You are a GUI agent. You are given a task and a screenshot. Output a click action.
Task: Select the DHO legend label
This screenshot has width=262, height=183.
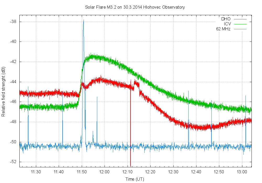(226, 19)
